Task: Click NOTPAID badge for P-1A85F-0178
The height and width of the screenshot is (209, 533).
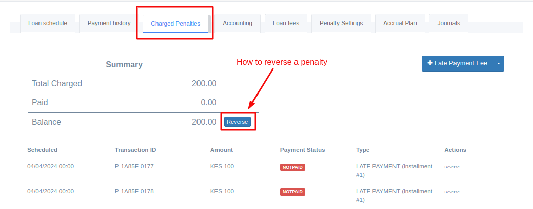Action: (293, 192)
